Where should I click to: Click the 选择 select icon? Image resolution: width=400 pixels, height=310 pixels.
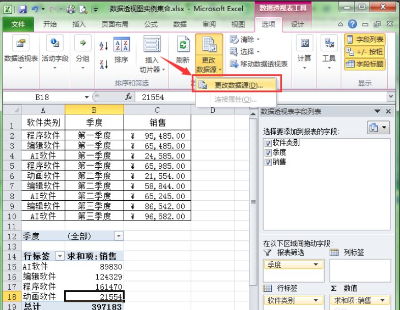234,52
